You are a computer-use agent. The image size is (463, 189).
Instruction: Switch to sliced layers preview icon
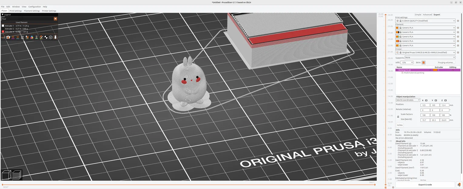coord(17,175)
